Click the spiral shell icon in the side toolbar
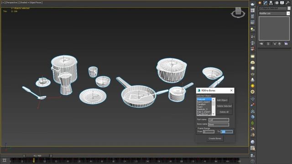The height and width of the screenshot is (164, 292). click(x=252, y=135)
